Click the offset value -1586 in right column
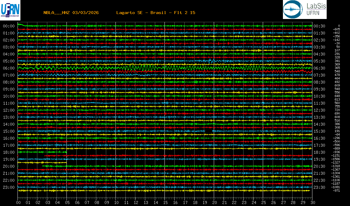The height and width of the screenshot is (206, 350). click(336, 159)
